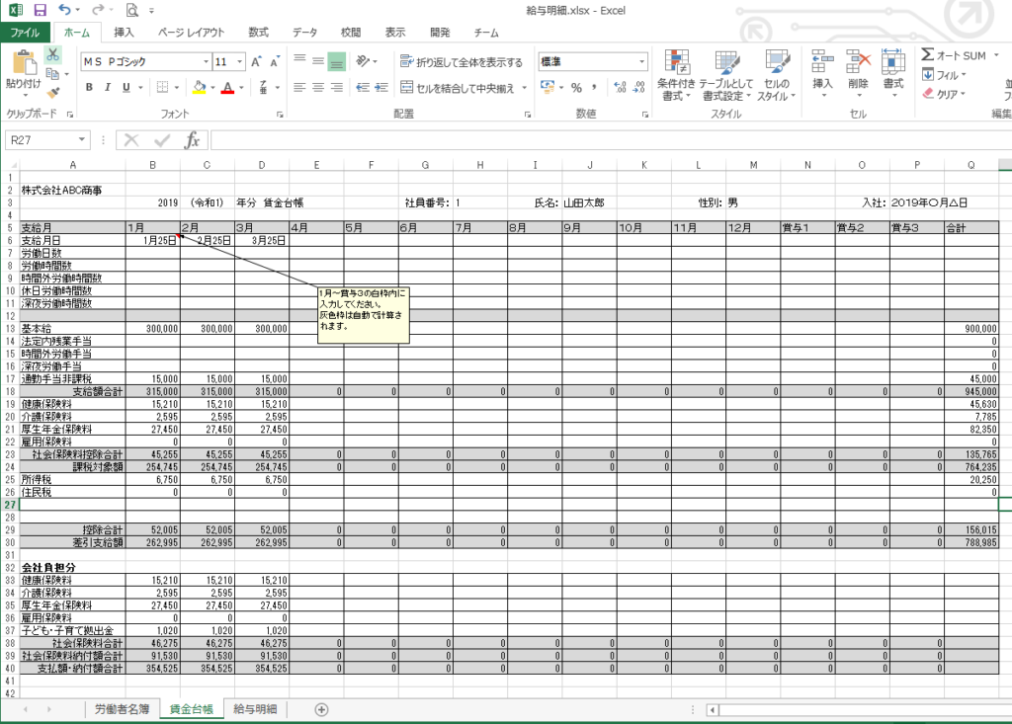Click the Save icon in quick access toolbar
The height and width of the screenshot is (724, 1012).
40,10
